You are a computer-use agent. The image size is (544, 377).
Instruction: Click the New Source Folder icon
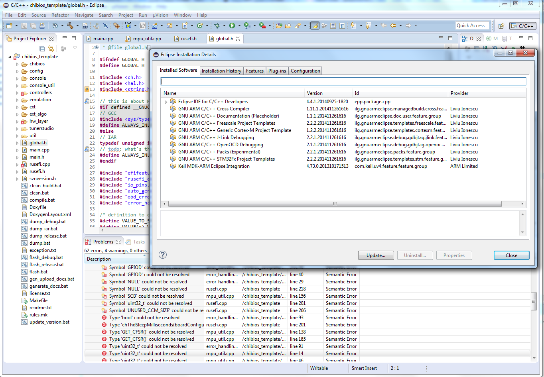[170, 26]
